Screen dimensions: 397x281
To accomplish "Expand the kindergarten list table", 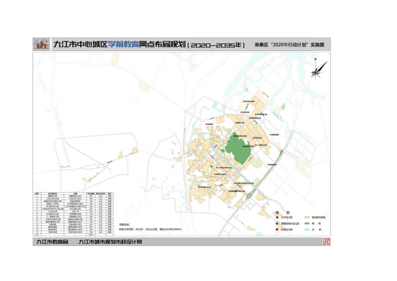I will click(x=71, y=214).
